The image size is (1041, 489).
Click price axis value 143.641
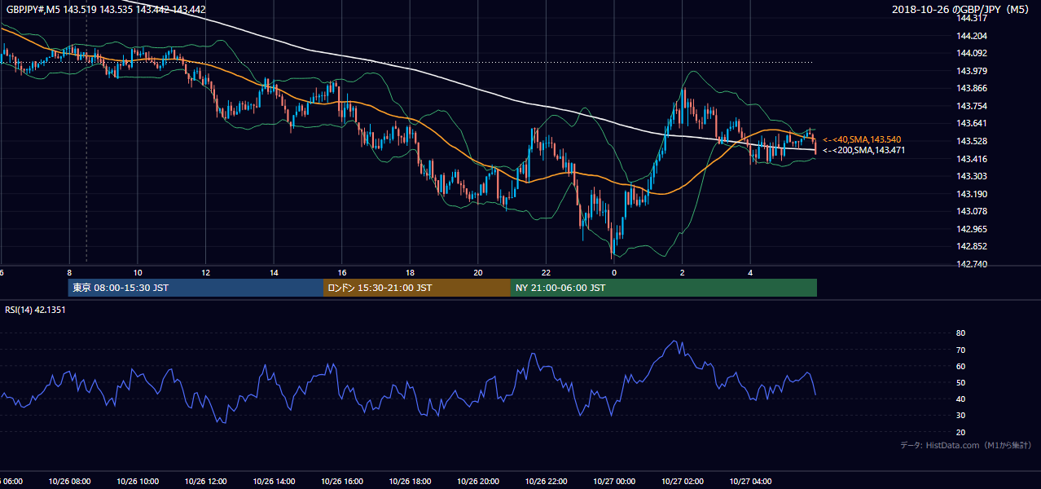point(972,124)
